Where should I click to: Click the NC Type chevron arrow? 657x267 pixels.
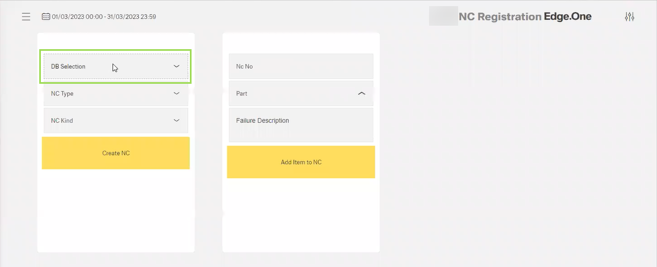(x=176, y=93)
